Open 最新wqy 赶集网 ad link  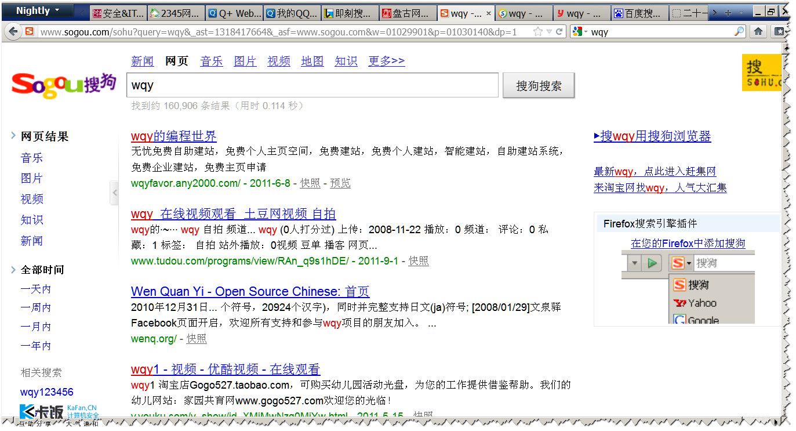click(655, 172)
